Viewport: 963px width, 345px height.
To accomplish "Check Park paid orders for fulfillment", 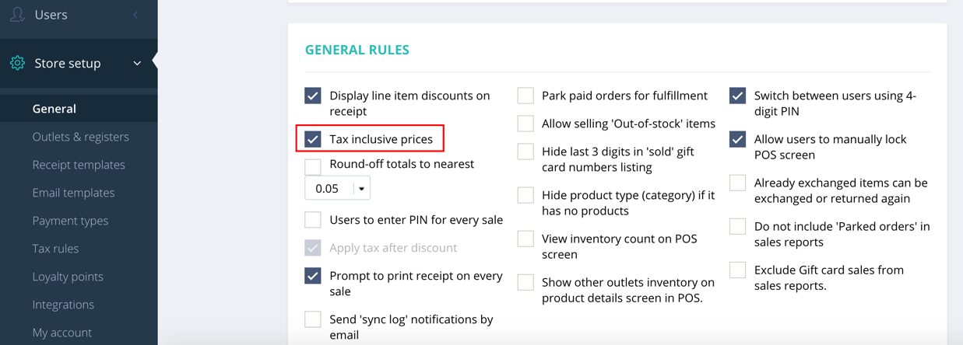I will [x=525, y=96].
